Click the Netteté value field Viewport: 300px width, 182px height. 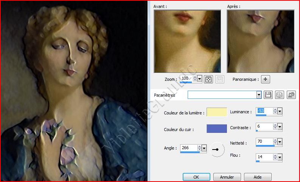(x=263, y=142)
